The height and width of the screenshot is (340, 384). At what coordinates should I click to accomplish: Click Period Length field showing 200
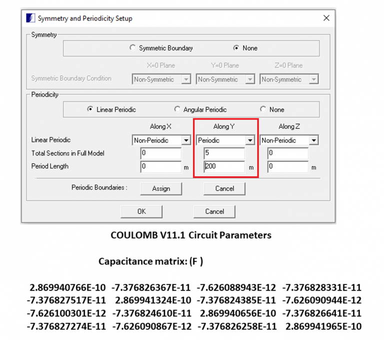(224, 167)
